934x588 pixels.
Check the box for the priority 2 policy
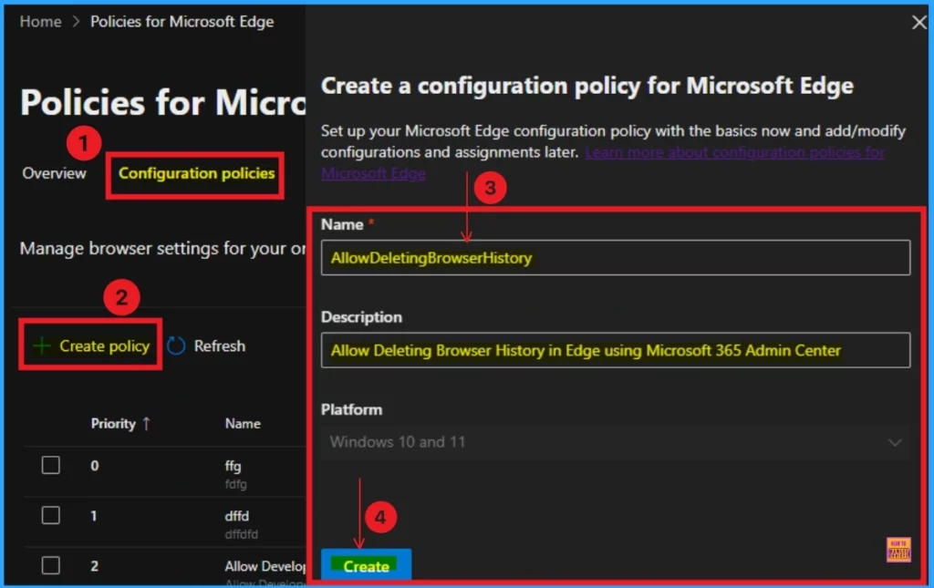pos(51,566)
